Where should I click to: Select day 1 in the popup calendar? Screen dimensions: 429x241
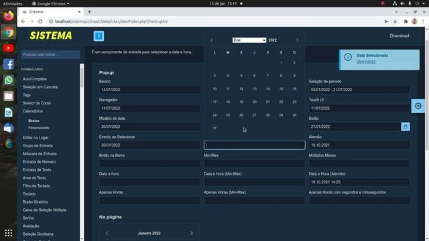coord(281,62)
